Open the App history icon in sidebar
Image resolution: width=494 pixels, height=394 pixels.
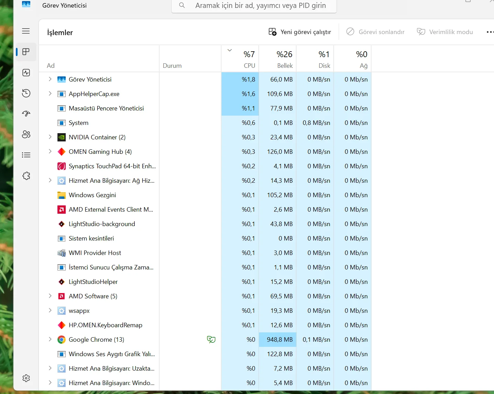coord(26,93)
